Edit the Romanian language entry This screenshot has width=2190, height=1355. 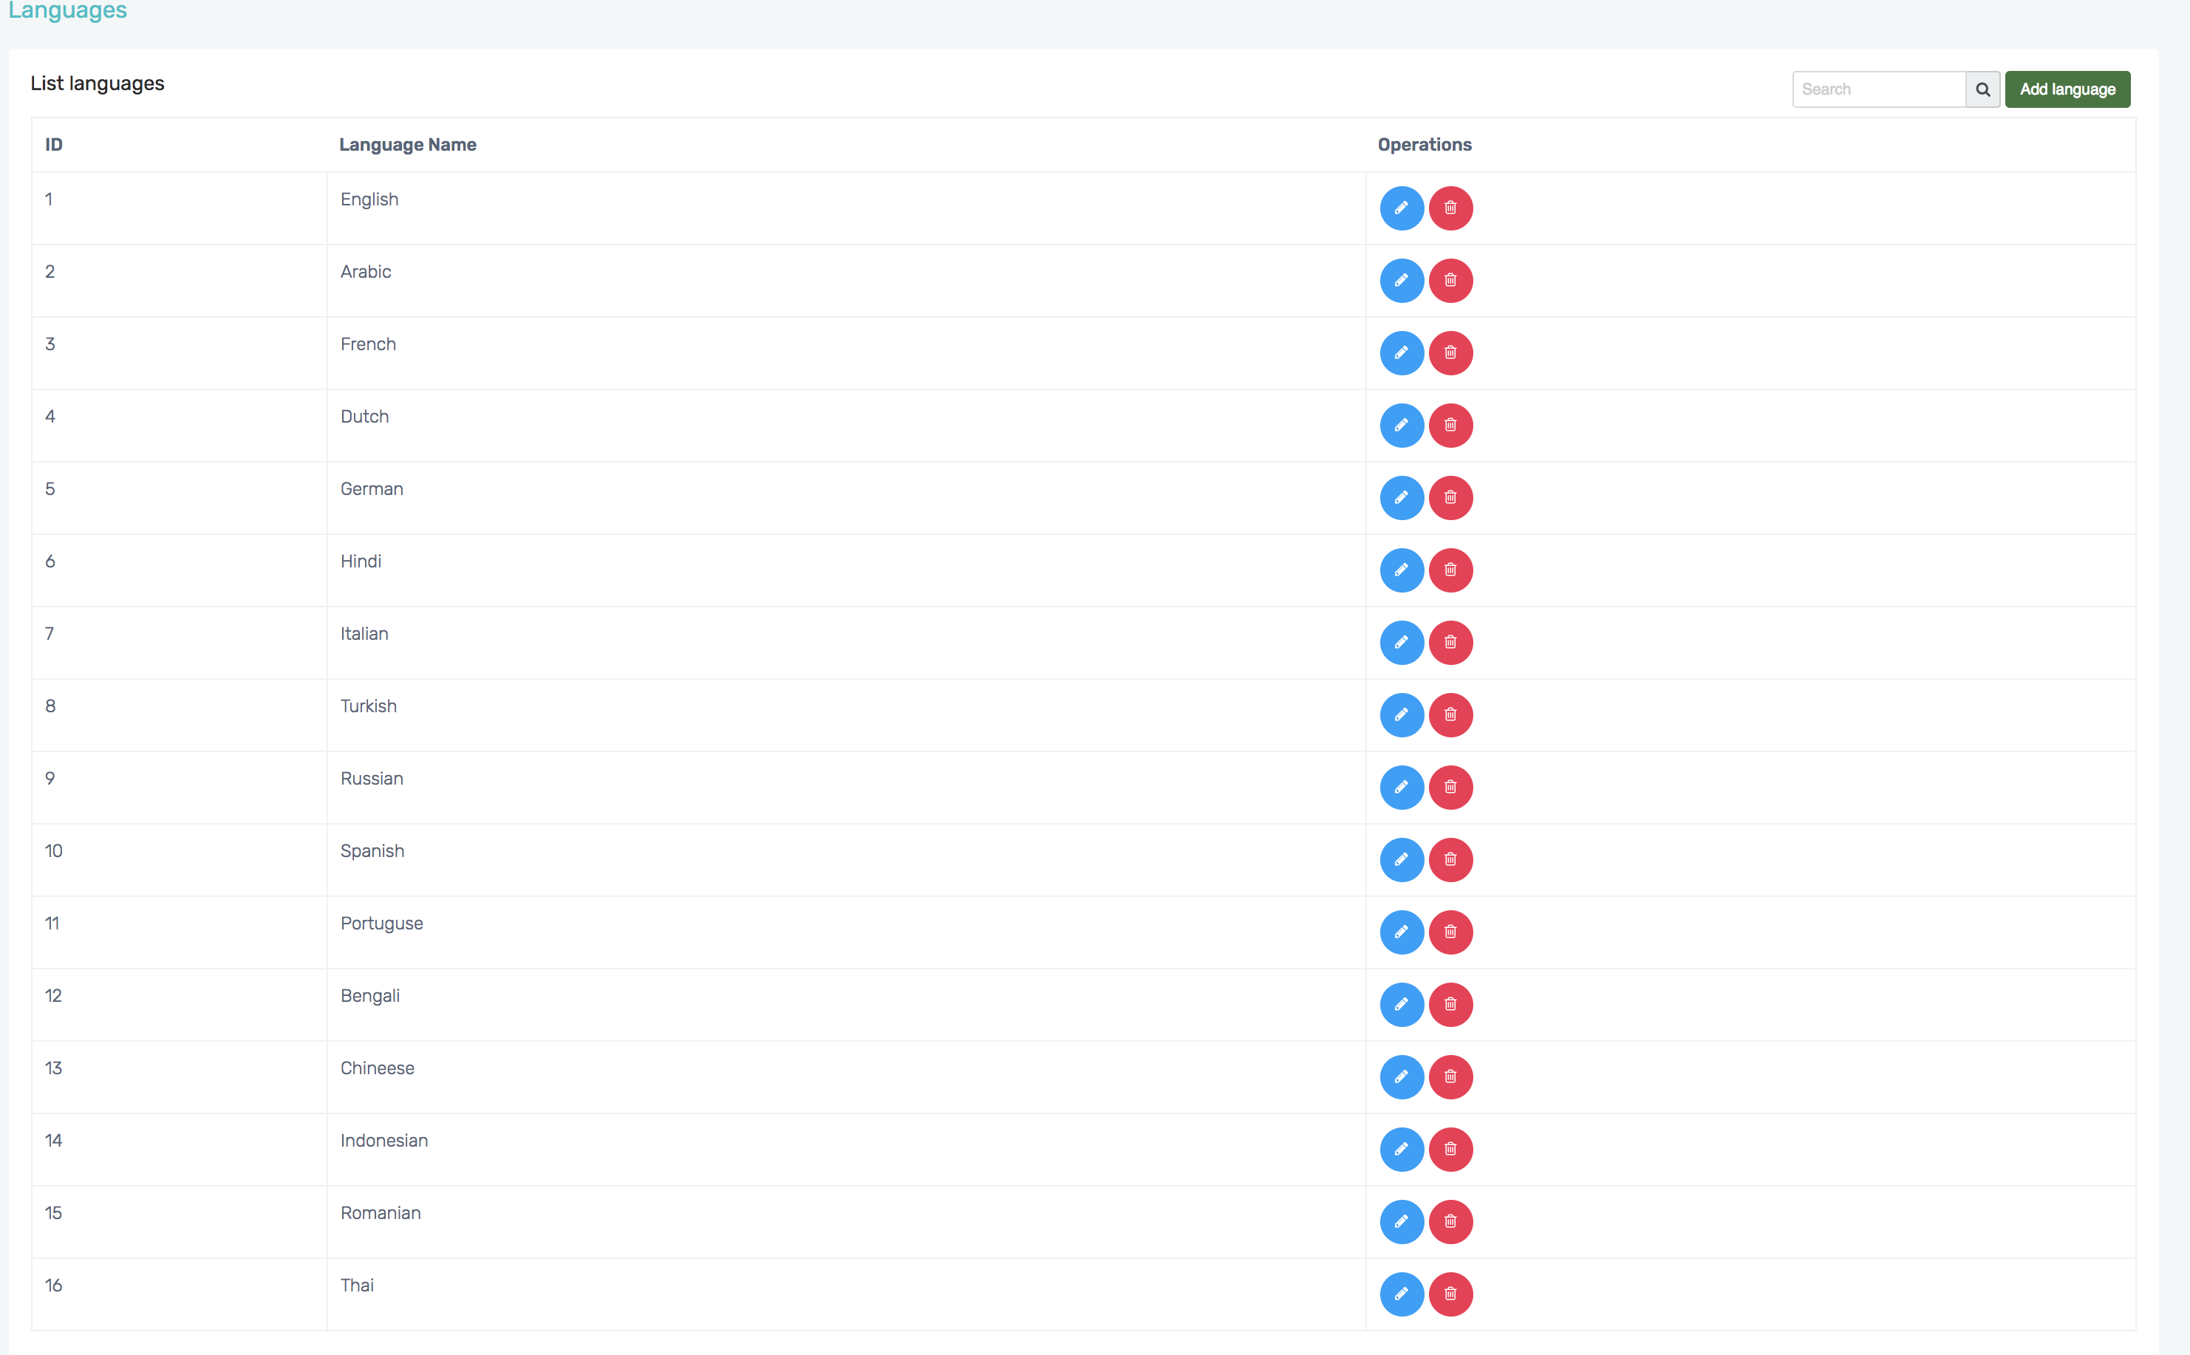coord(1402,1221)
